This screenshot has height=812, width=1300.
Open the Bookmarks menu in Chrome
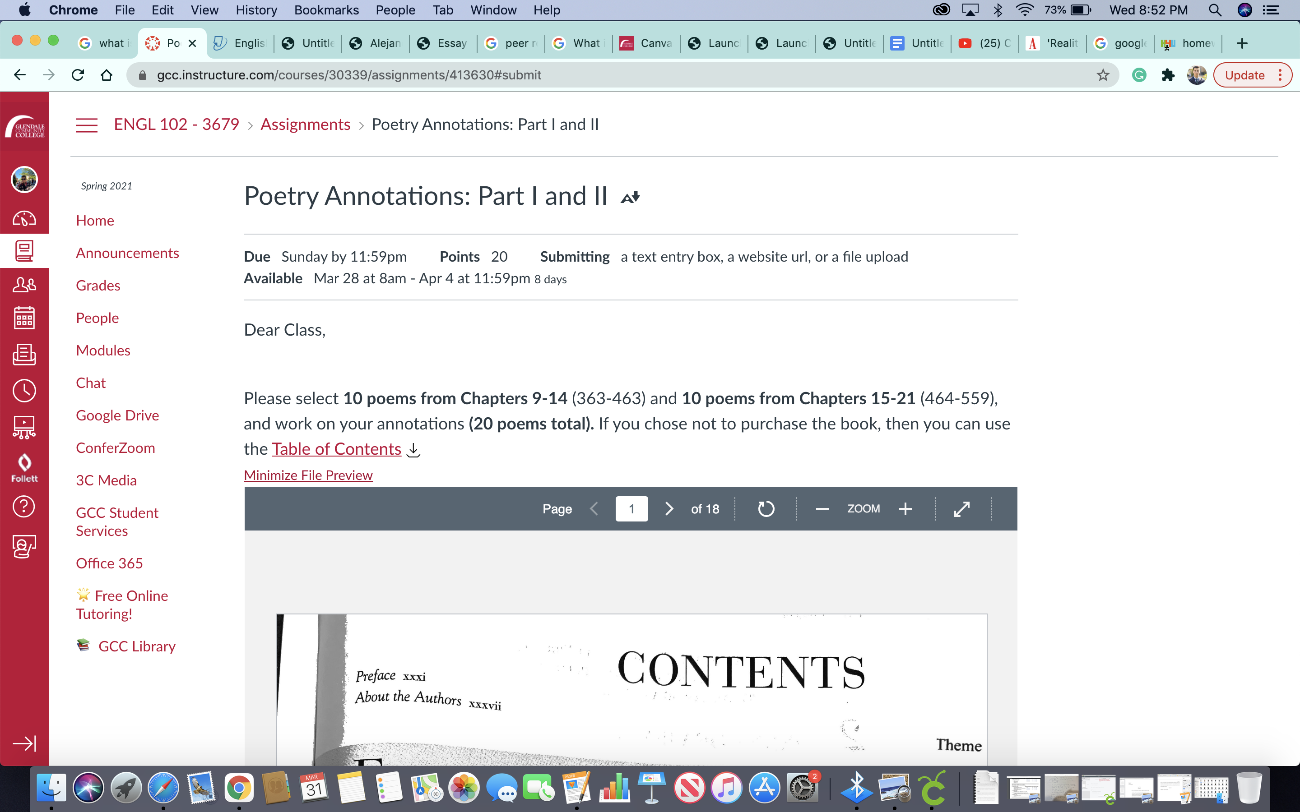tap(326, 9)
